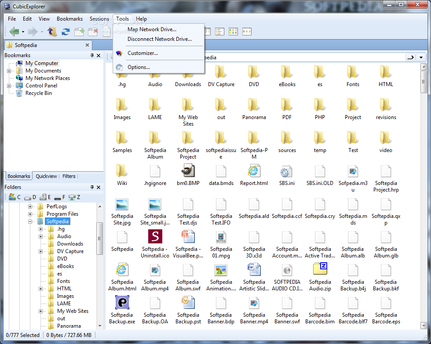Click the "0 Bytes / 727.66 MB" status
Viewport: 431px width, 344px height.
(x=69, y=335)
